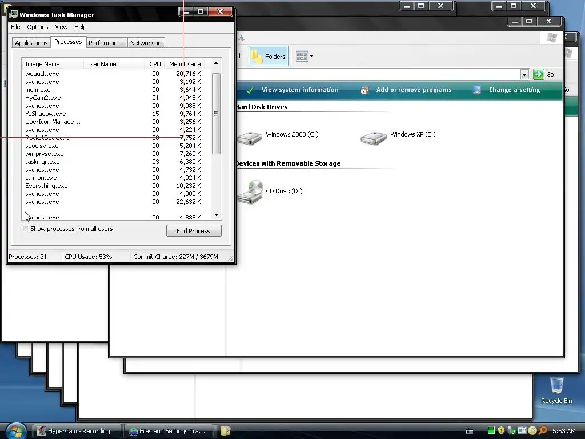Click the Add or remove programs icon
Screen dimensions: 585x439
[x=365, y=90]
